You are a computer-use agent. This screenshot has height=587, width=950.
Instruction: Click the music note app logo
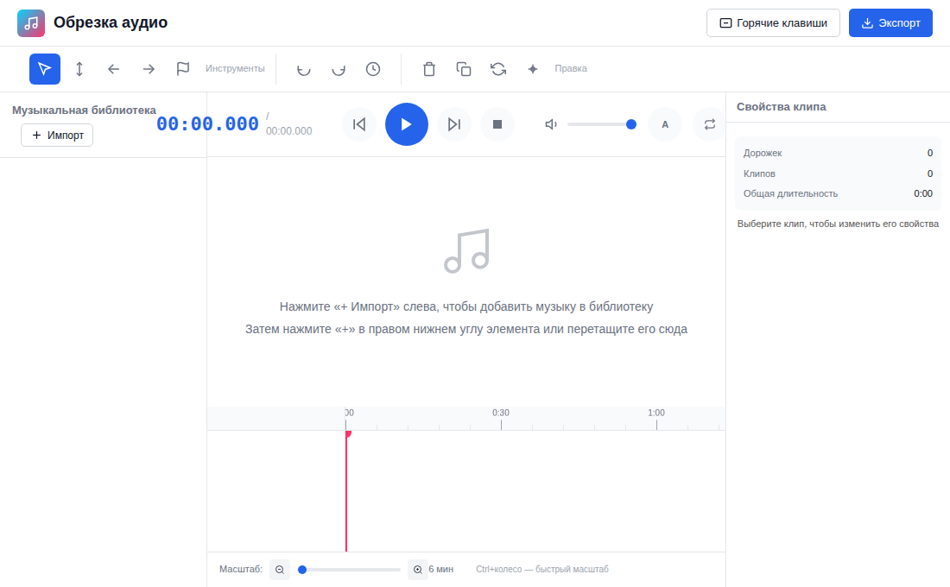31,23
